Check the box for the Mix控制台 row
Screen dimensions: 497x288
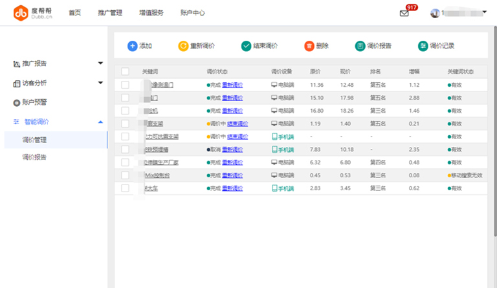[125, 175]
